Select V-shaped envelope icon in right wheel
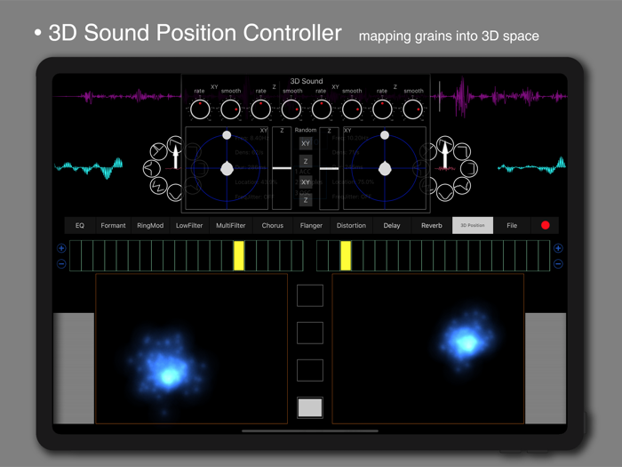The width and height of the screenshot is (622, 467). pos(445,193)
